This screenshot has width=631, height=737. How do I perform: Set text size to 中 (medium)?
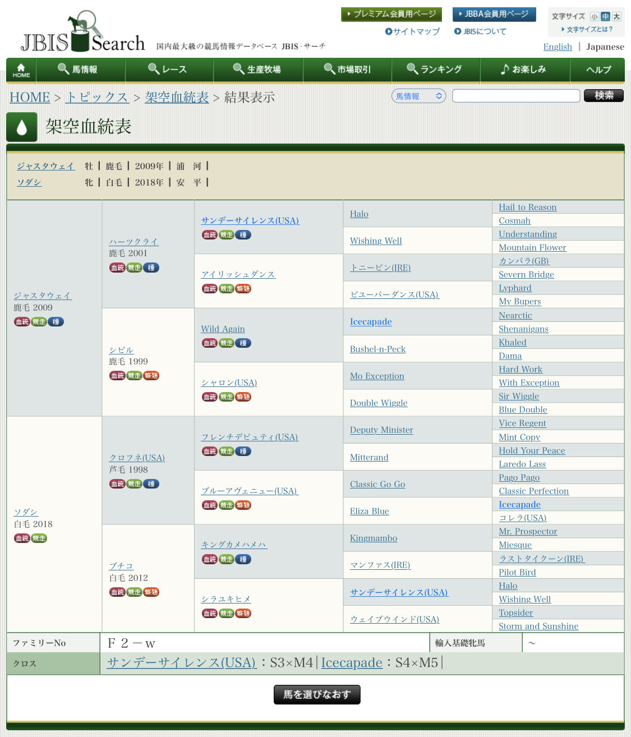(605, 17)
